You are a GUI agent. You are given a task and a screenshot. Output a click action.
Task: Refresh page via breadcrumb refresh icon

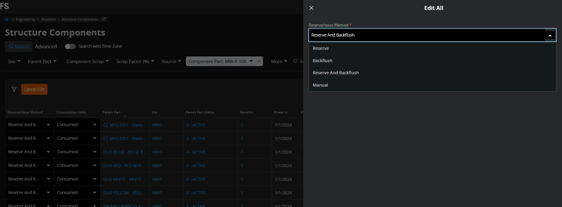(104, 19)
